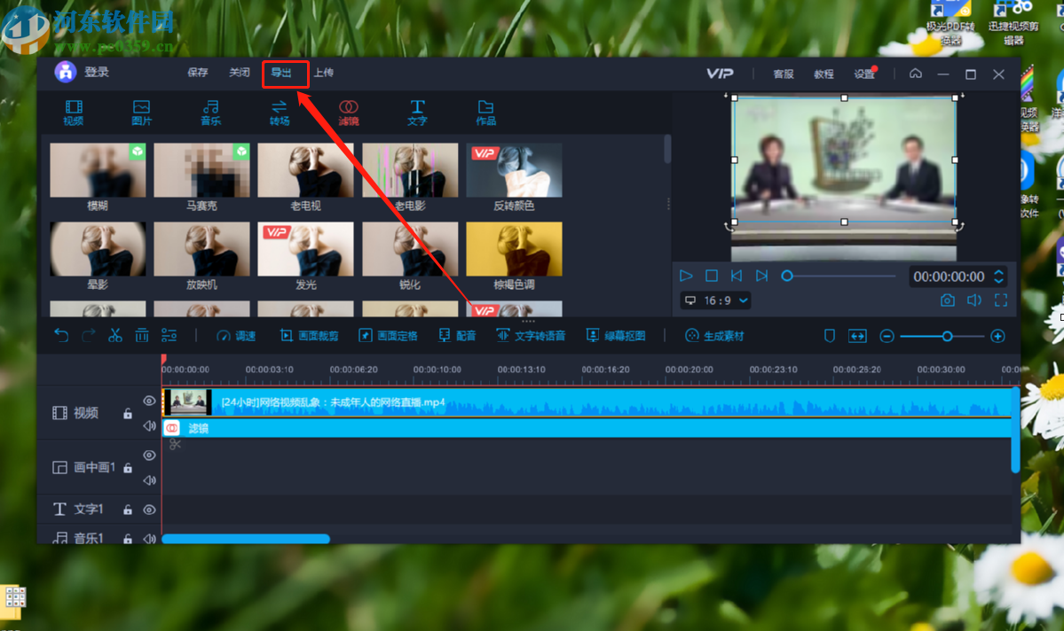This screenshot has height=631, width=1064.
Task: Hide the 文字1 track using eye icon
Action: click(x=149, y=510)
